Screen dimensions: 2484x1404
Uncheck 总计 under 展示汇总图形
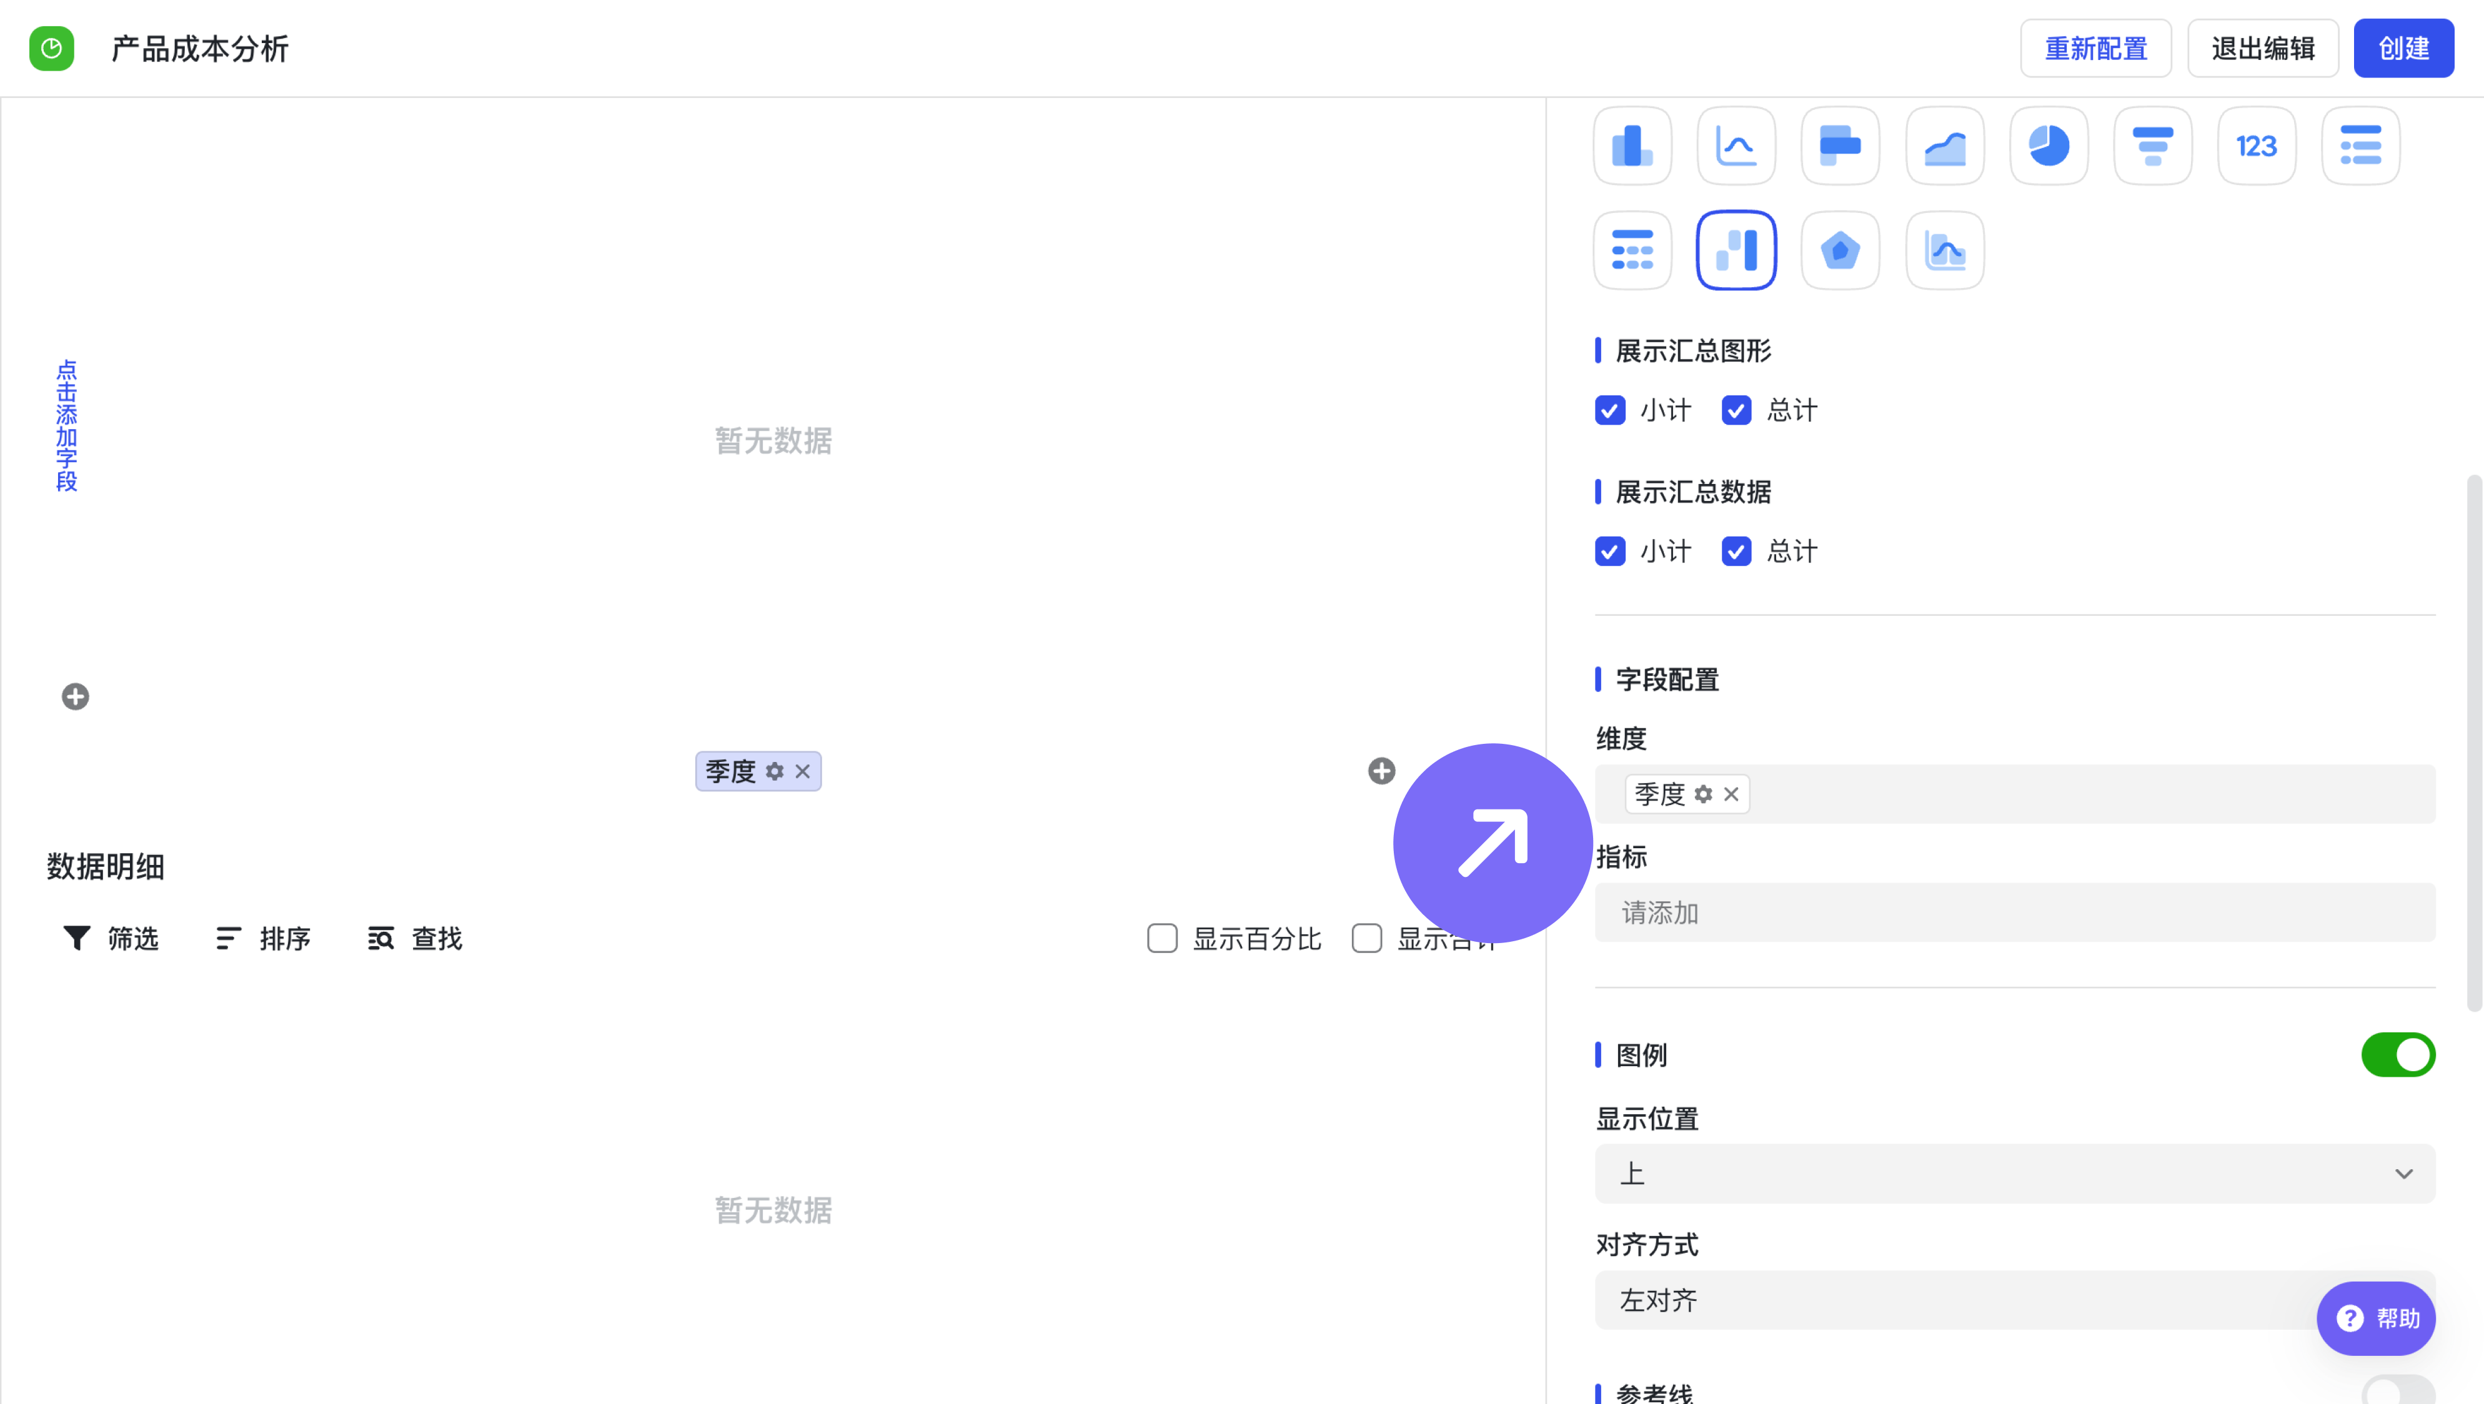point(1736,410)
